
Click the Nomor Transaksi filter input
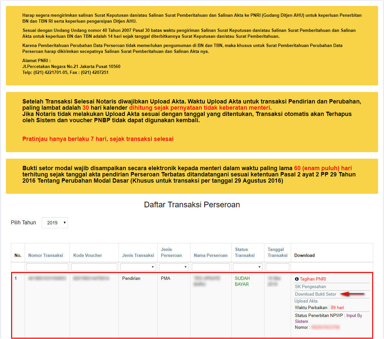tap(47, 267)
